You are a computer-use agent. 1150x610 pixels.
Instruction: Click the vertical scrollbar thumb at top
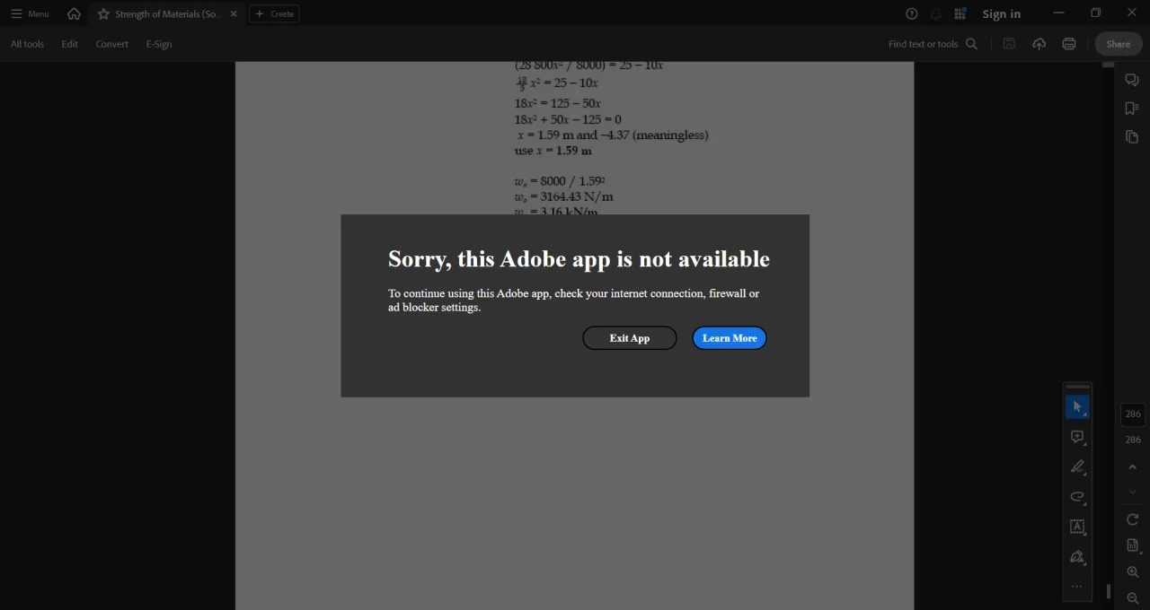tap(1108, 65)
